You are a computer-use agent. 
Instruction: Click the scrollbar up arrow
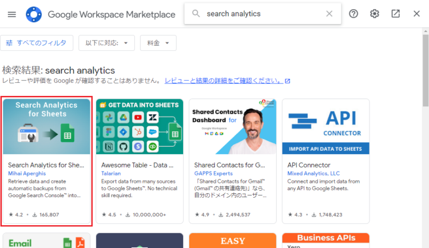click(426, 31)
